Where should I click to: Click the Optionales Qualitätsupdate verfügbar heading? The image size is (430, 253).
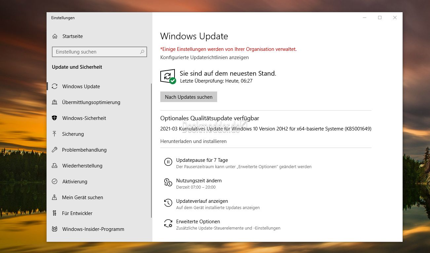[210, 118]
